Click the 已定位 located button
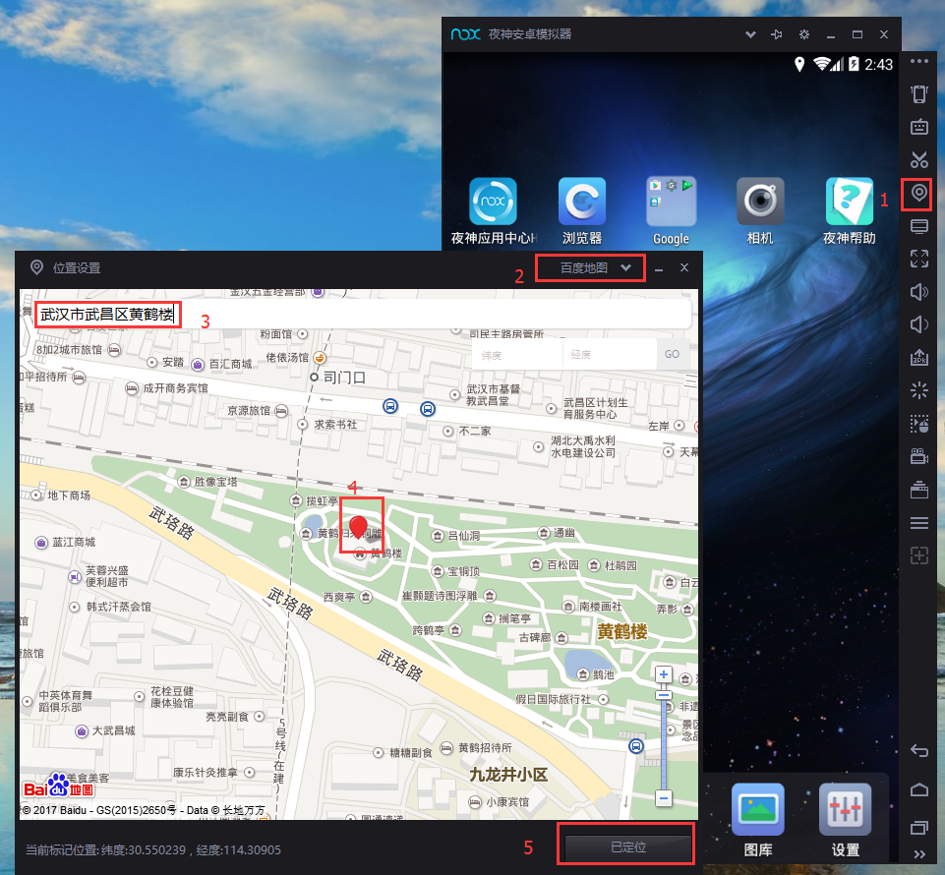 tap(627, 847)
